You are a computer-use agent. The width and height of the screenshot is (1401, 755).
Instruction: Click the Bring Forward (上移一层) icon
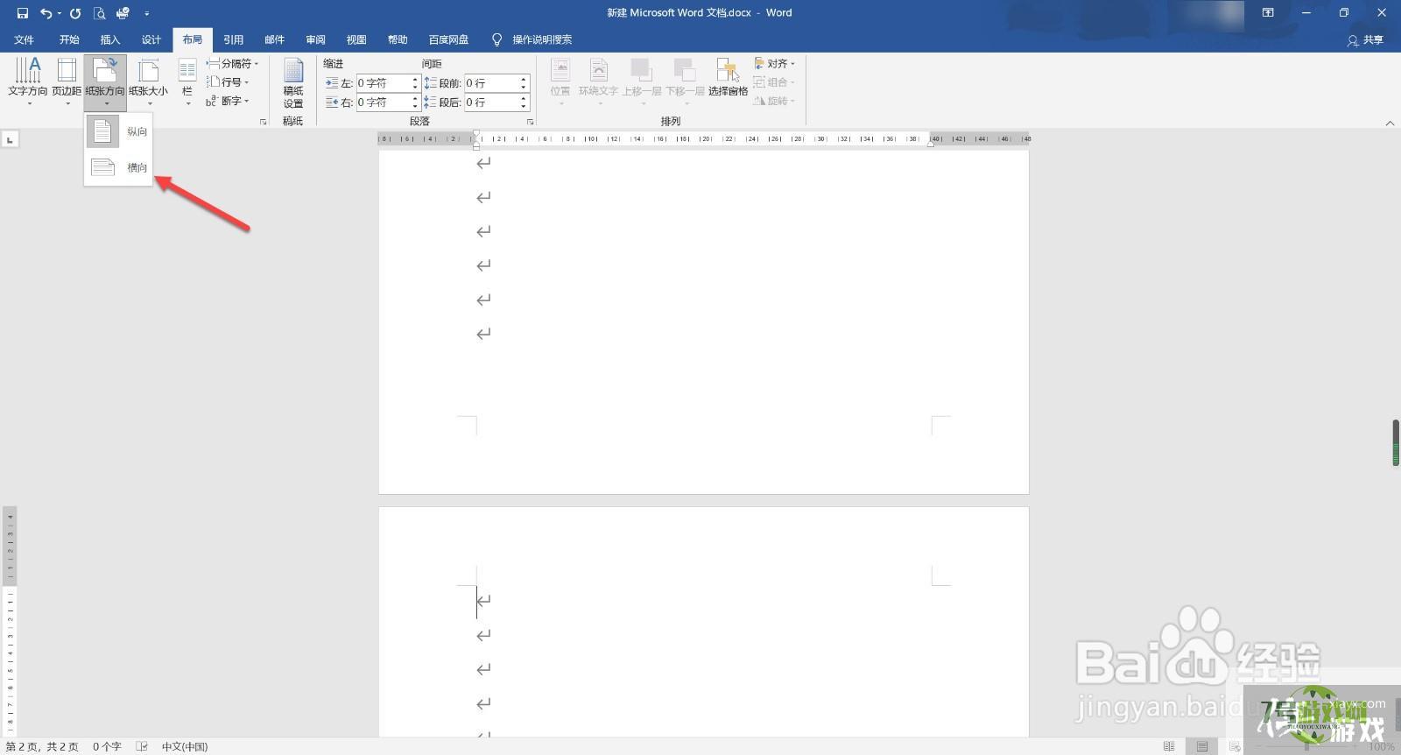[642, 82]
